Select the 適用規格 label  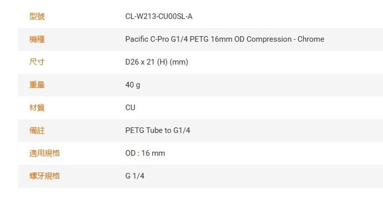point(45,153)
